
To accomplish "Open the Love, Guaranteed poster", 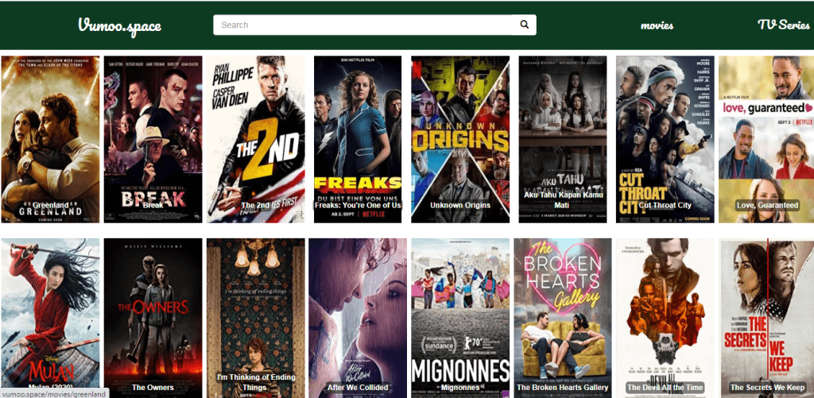I will 766,140.
